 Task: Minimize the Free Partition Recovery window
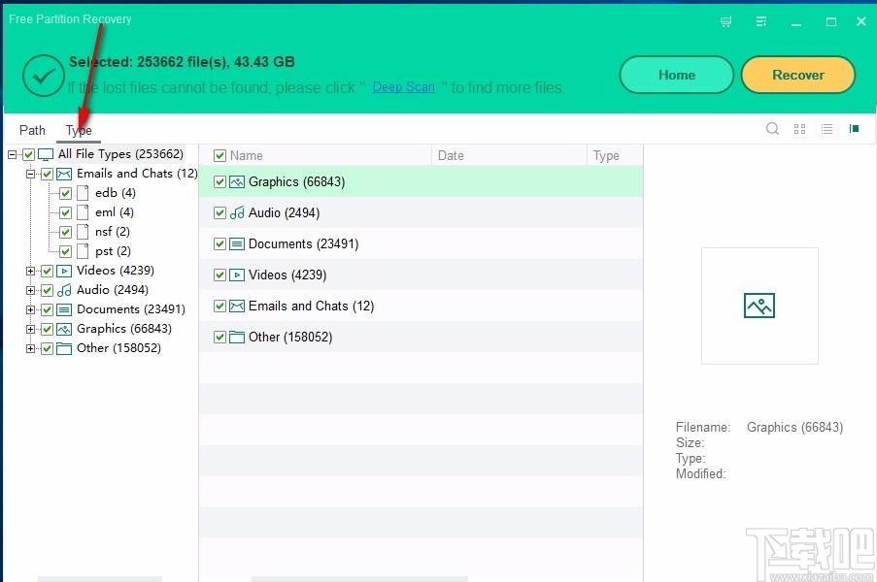pyautogui.click(x=796, y=22)
